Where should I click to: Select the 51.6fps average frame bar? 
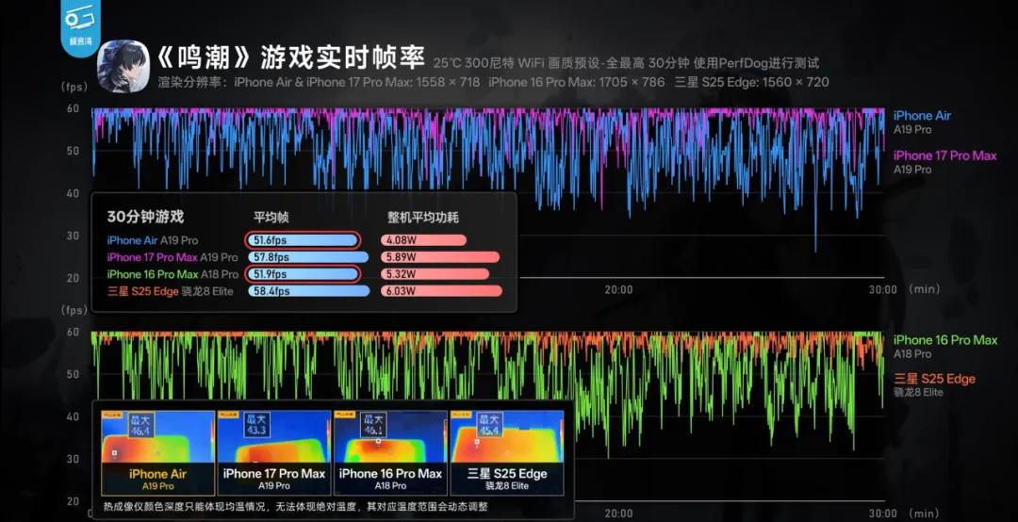click(303, 240)
